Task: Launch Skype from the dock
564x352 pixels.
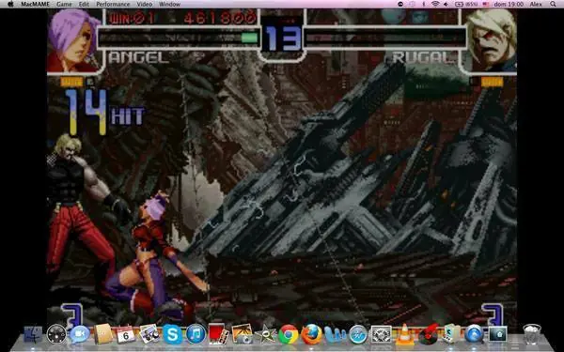Action: 172,334
